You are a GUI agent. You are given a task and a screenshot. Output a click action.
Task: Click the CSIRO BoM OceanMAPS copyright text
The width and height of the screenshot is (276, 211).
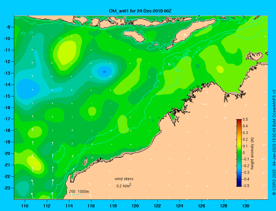coord(274,142)
